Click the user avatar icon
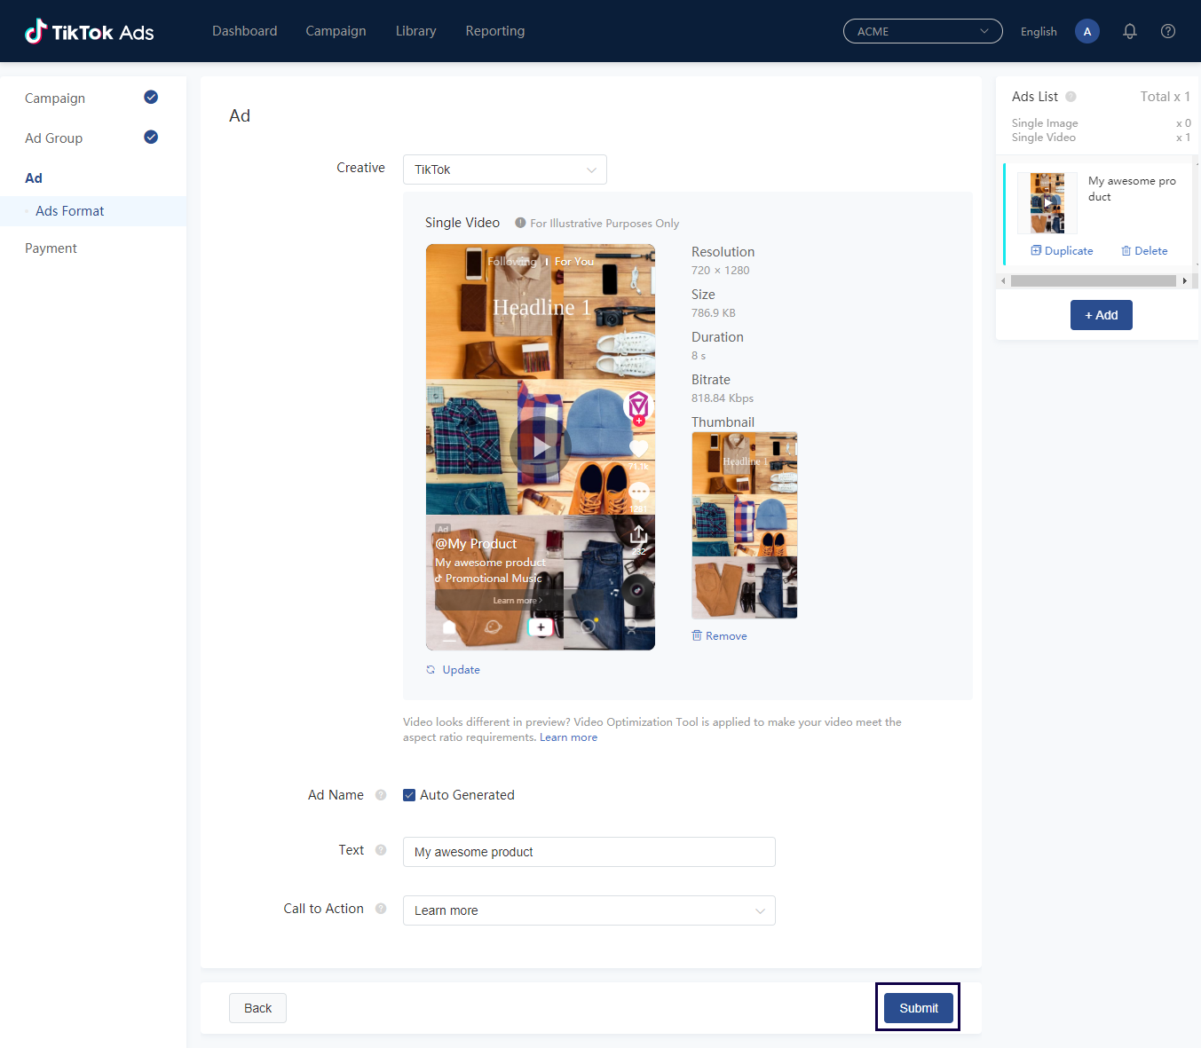Screen dimensions: 1201x1048 point(1086,31)
